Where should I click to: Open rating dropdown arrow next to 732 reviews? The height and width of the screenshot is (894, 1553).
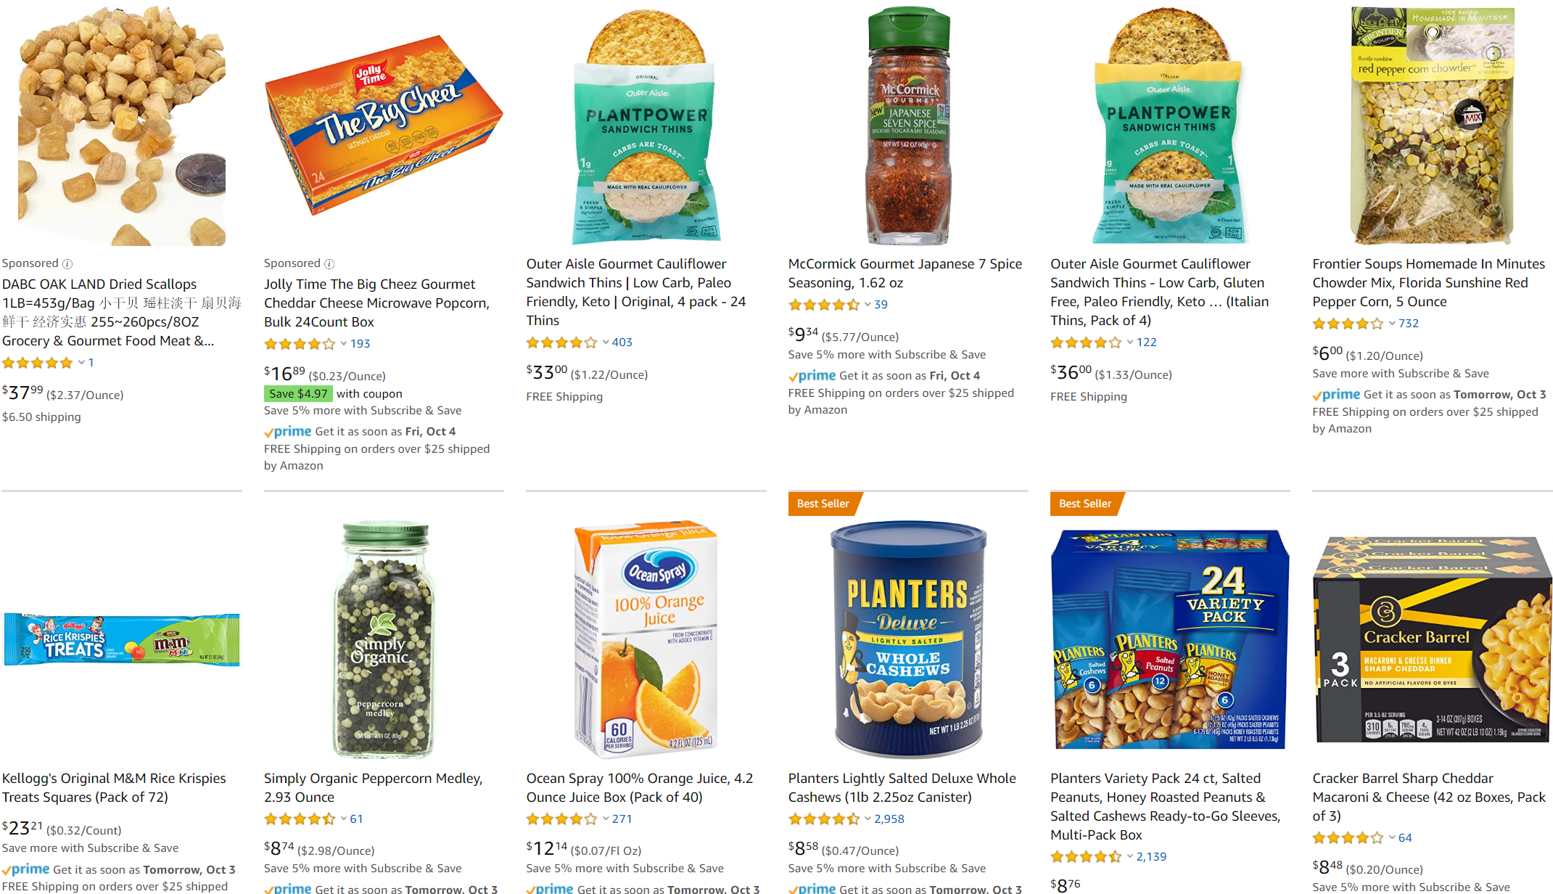1392,324
